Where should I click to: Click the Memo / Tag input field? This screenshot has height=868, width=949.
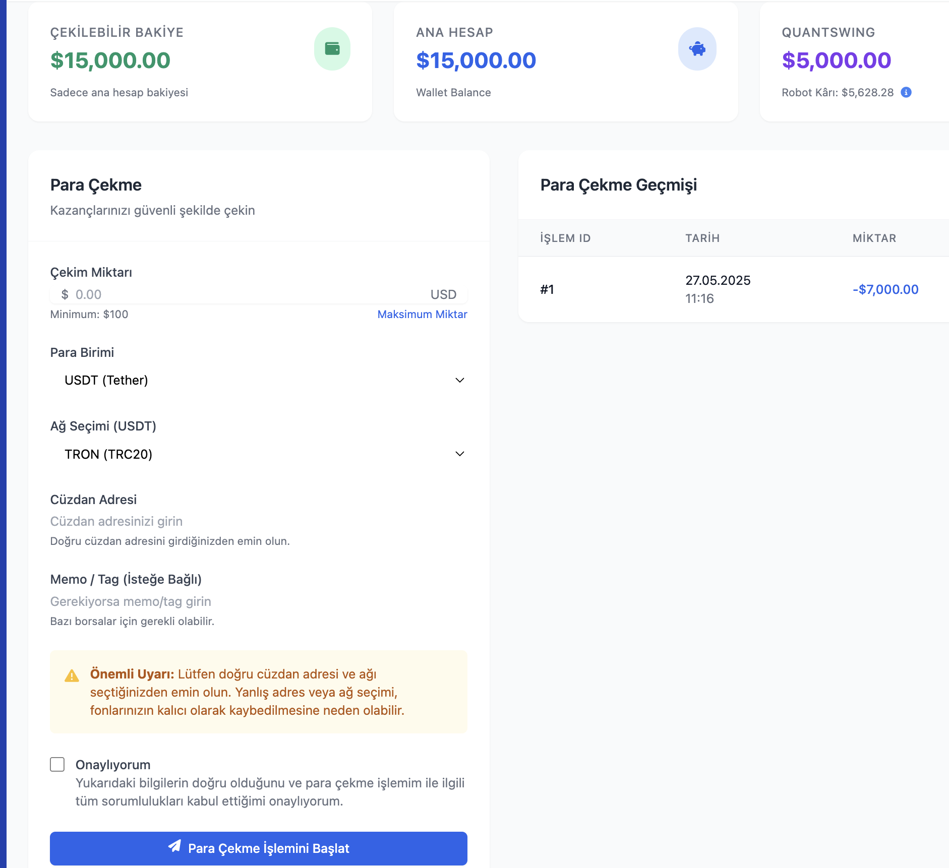[x=259, y=601]
